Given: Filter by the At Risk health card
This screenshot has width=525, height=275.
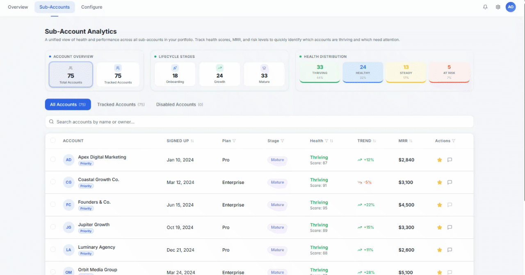Looking at the screenshot, I should click(x=449, y=72).
